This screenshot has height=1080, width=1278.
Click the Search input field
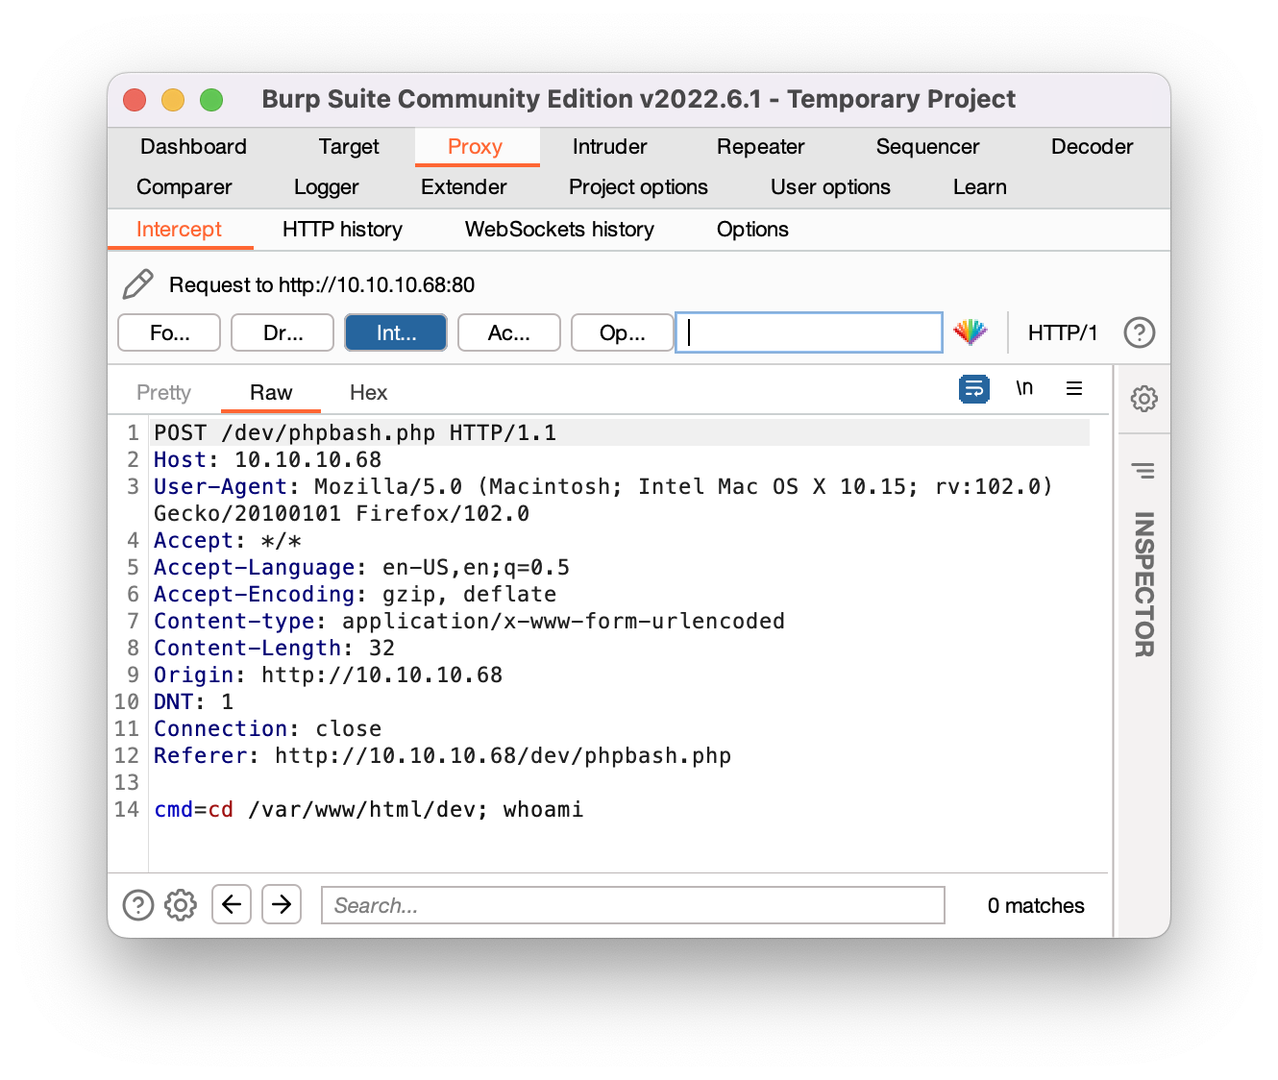coord(632,905)
